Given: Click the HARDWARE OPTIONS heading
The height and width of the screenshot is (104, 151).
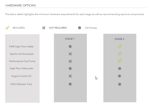Looking at the screenshot, I should tap(21, 6).
